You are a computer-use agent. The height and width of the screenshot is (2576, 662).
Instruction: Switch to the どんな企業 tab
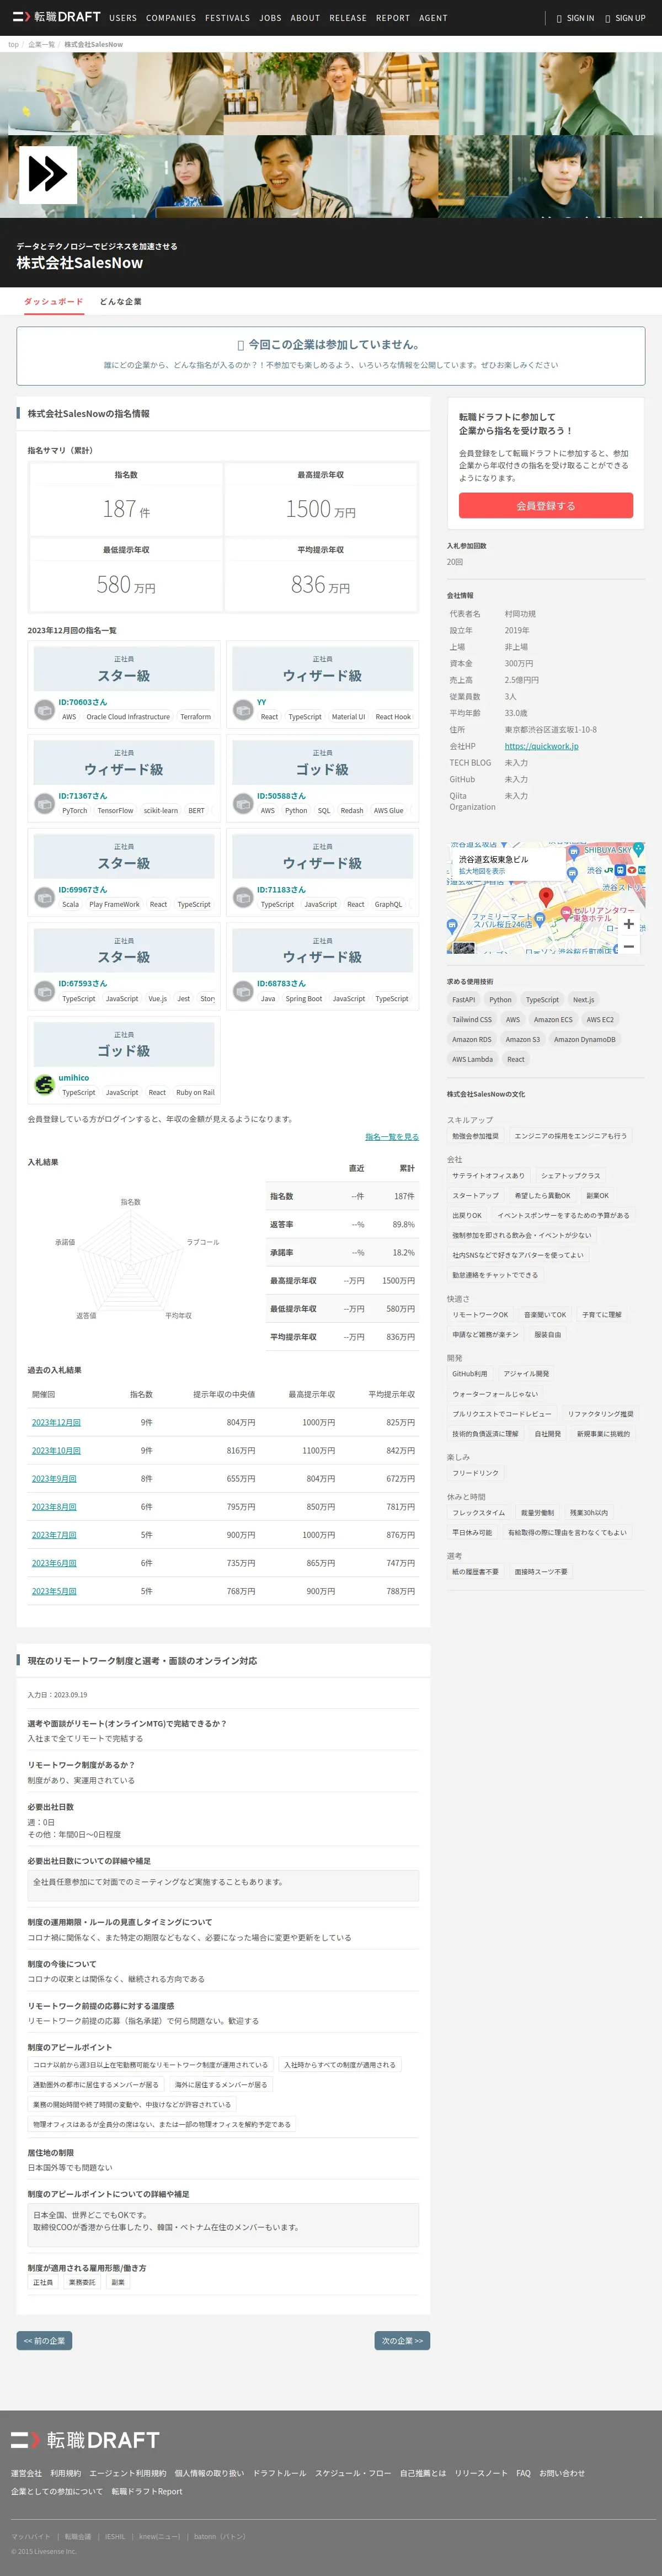coord(120,301)
